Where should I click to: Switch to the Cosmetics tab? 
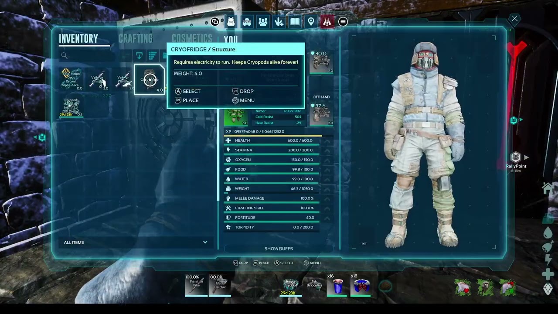192,38
